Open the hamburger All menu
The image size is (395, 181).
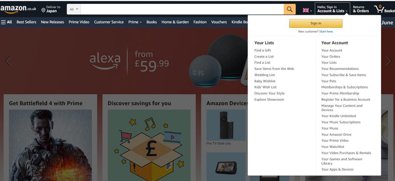[x=7, y=22]
